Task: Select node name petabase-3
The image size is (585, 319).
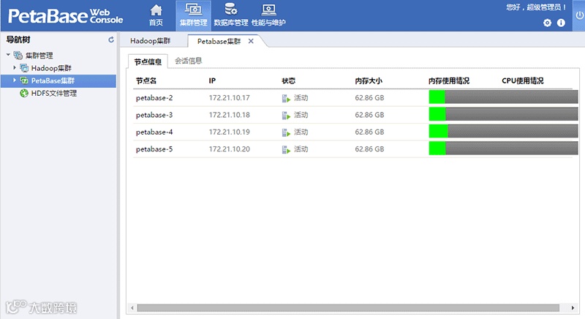Action: [154, 115]
